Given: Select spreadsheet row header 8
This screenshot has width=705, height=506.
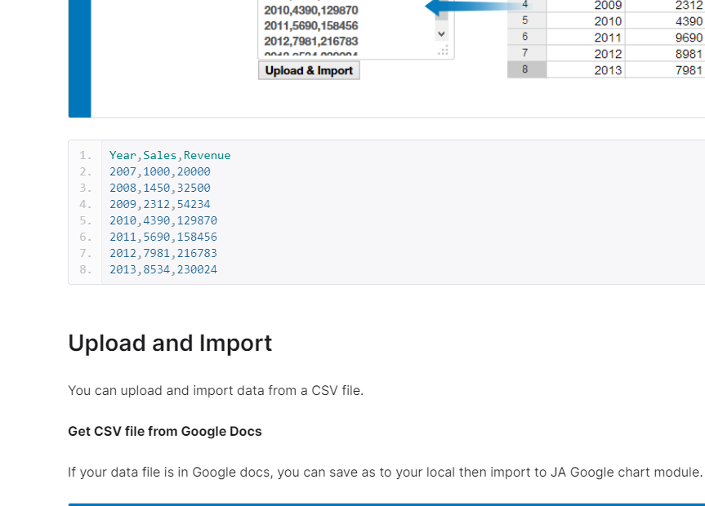Looking at the screenshot, I should pos(526,70).
